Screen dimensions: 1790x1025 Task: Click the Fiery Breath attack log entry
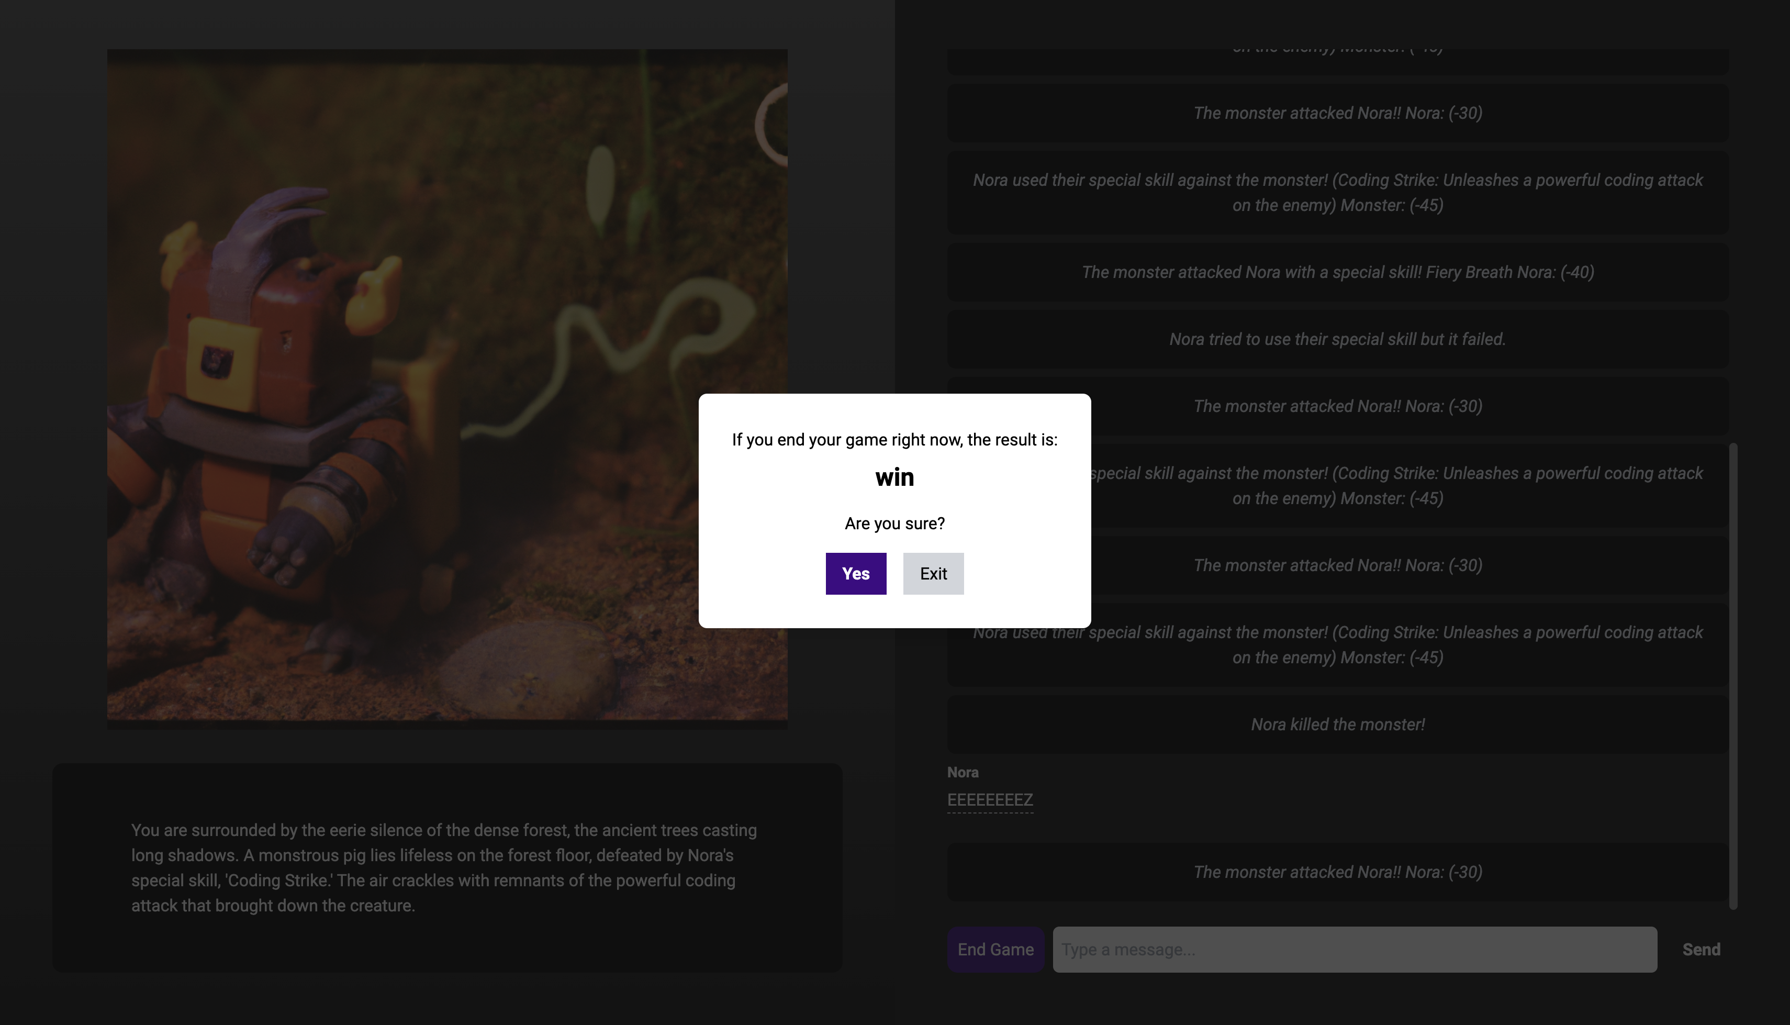(1337, 272)
